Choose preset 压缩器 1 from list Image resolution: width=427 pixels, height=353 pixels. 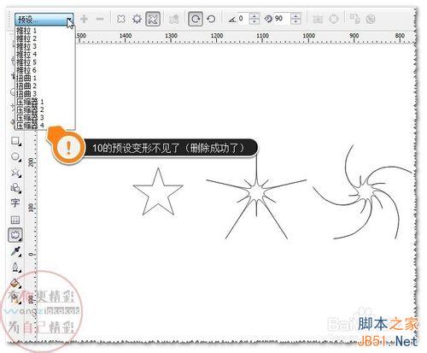pos(45,102)
